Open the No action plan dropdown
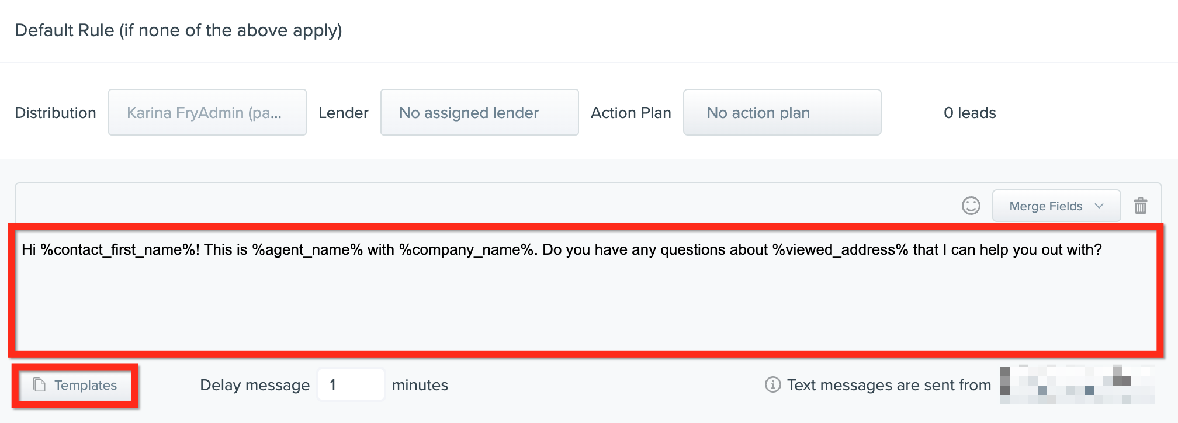Image resolution: width=1178 pixels, height=423 pixels. click(782, 112)
